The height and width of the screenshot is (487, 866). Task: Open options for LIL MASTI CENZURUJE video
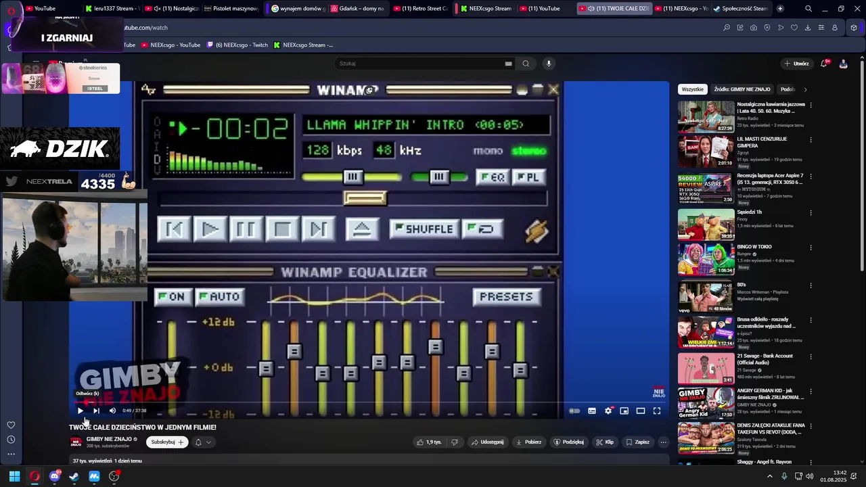coord(811,139)
